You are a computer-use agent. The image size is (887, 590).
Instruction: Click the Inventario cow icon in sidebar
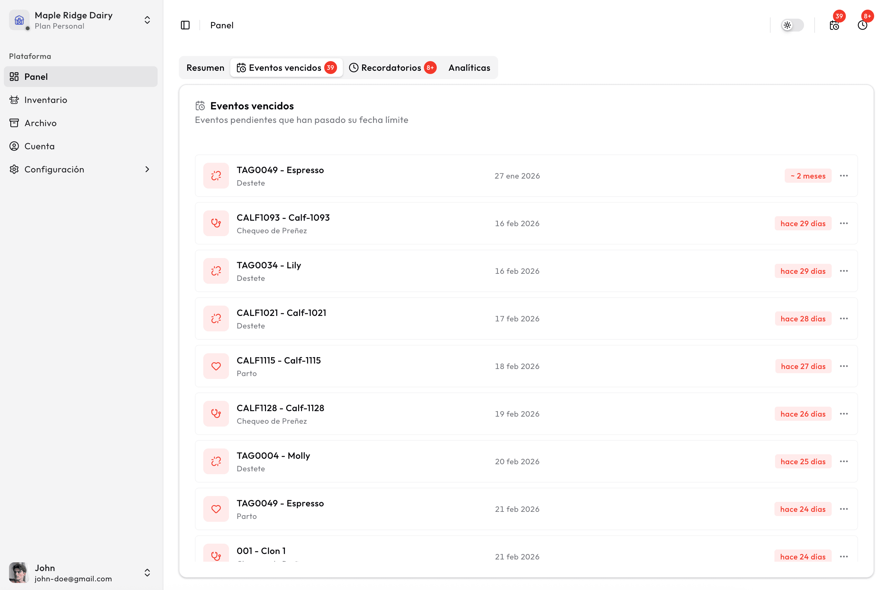[x=14, y=100]
